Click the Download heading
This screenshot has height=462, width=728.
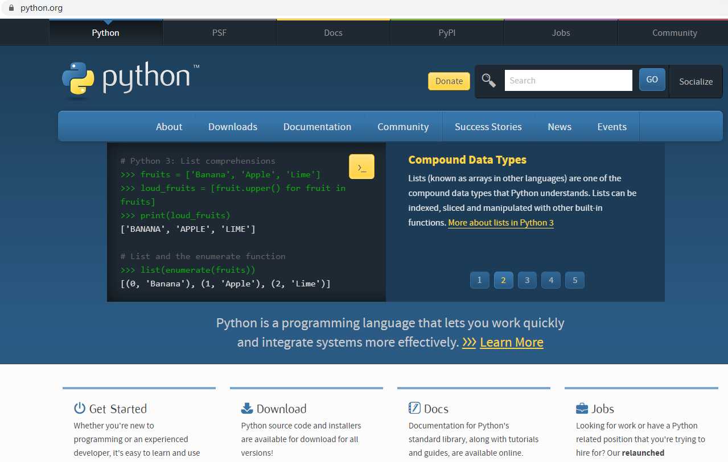281,409
